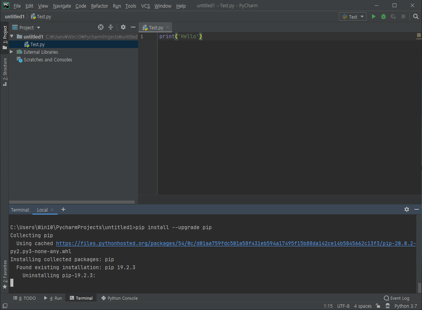Open the Tools menu
The width and height of the screenshot is (422, 310).
(x=131, y=6)
